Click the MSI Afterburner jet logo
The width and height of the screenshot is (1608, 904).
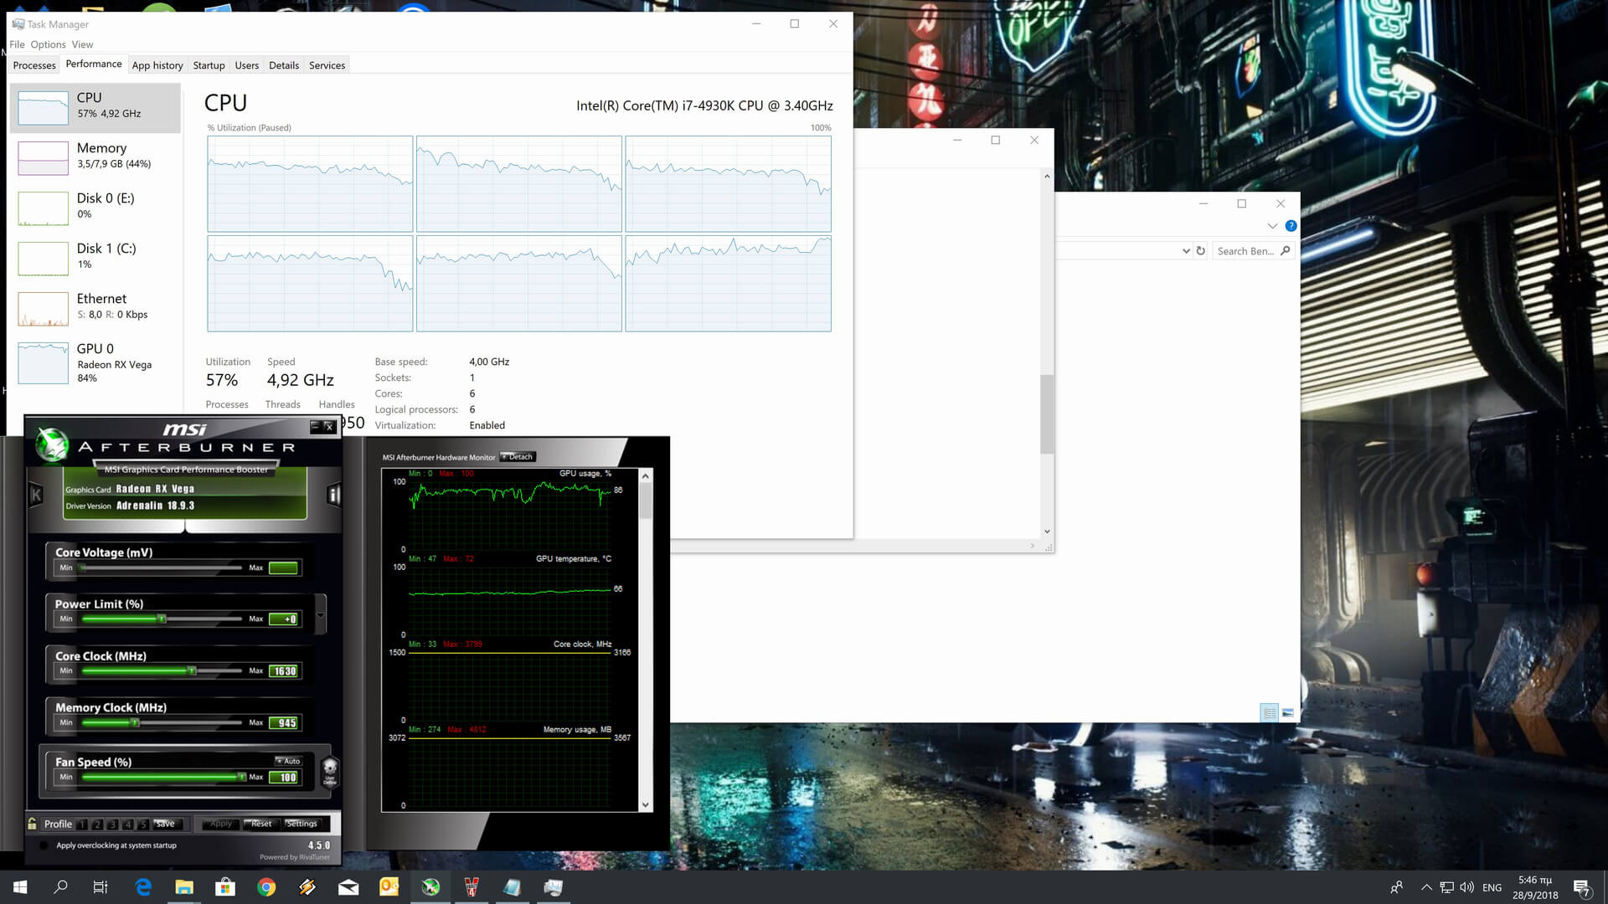pos(52,444)
